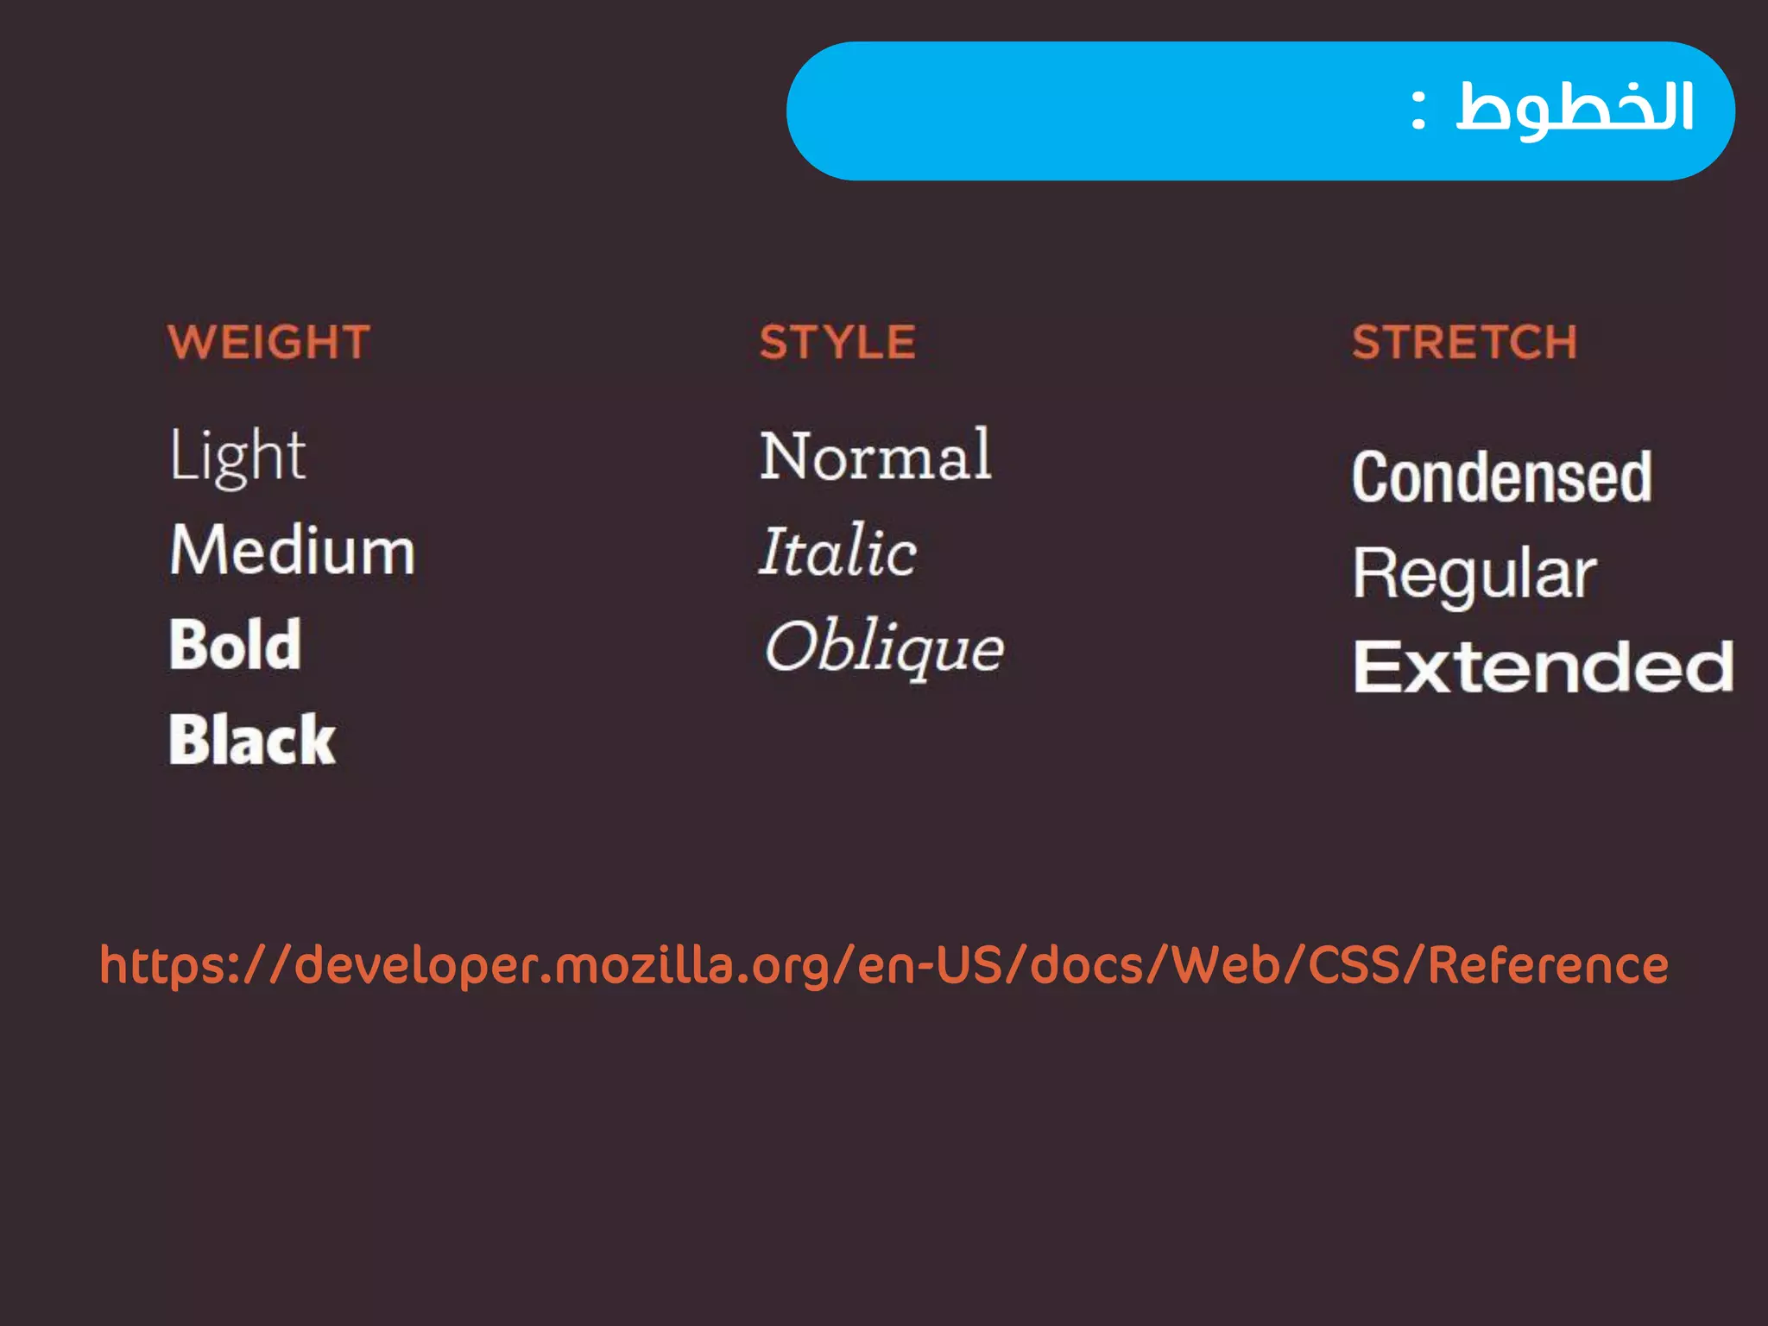Click the Light weight sample
This screenshot has width=1768, height=1326.
(237, 457)
